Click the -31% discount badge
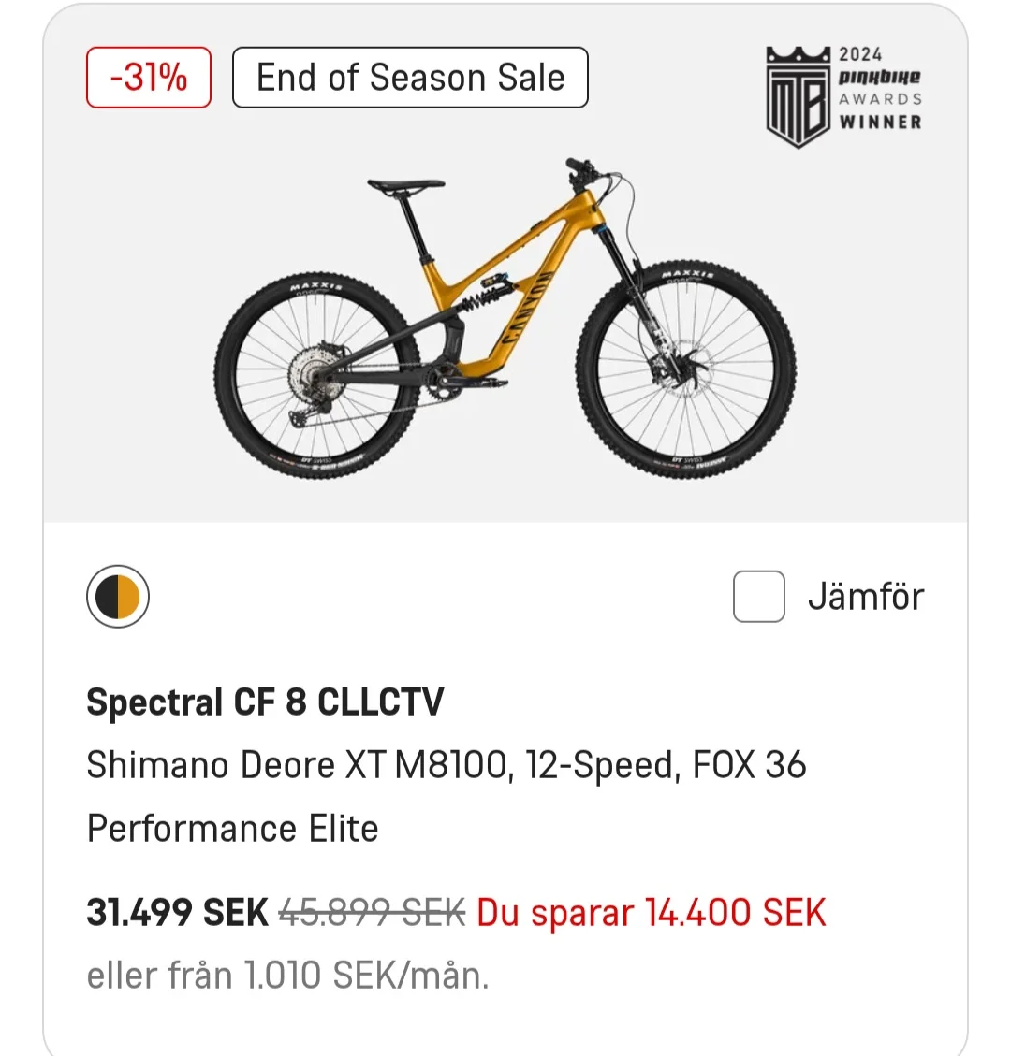Screen dimensions: 1011x1056 (x=149, y=77)
